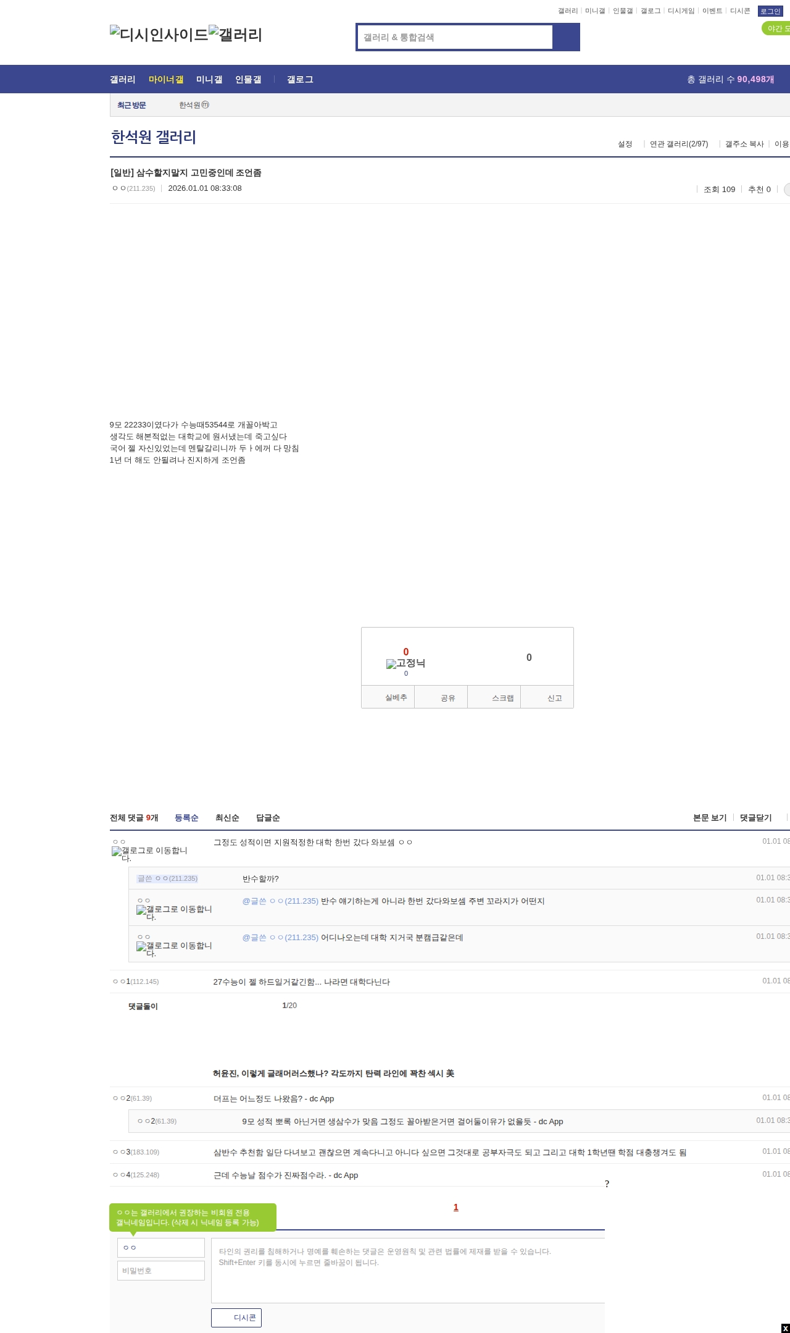790x1333 pixels.
Task: Collapse comments with 댓글닫기
Action: coord(755,818)
